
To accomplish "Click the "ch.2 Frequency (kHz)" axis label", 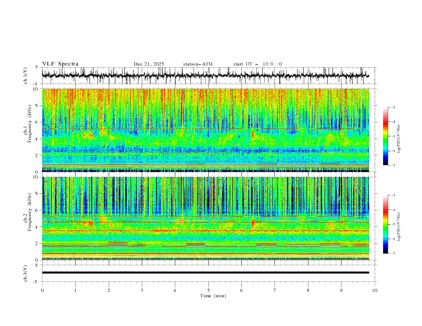I will click(x=28, y=212).
